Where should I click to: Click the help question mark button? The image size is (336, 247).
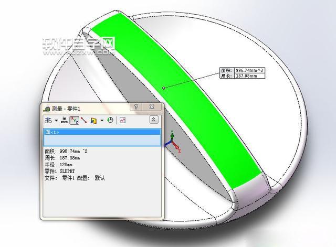(136, 106)
